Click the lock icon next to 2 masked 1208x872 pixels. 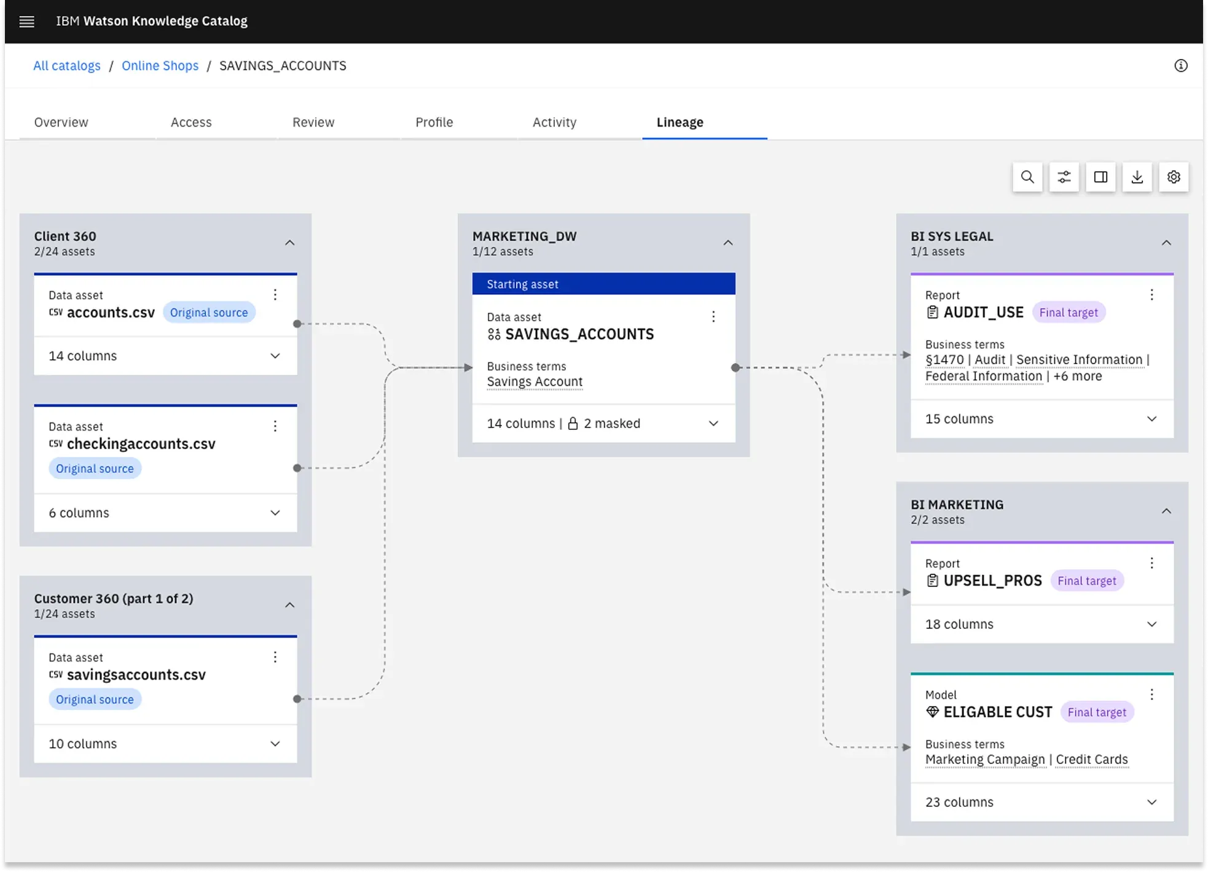pos(573,424)
